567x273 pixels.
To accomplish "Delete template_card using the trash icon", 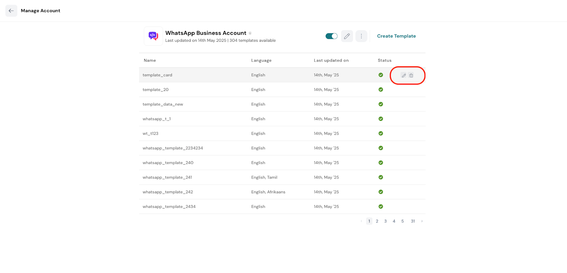I will click(411, 75).
